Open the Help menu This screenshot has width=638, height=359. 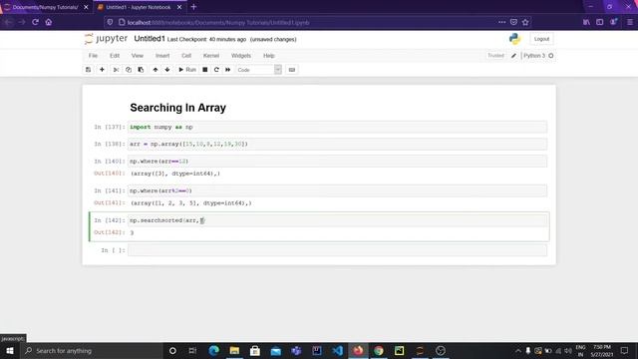tap(268, 56)
